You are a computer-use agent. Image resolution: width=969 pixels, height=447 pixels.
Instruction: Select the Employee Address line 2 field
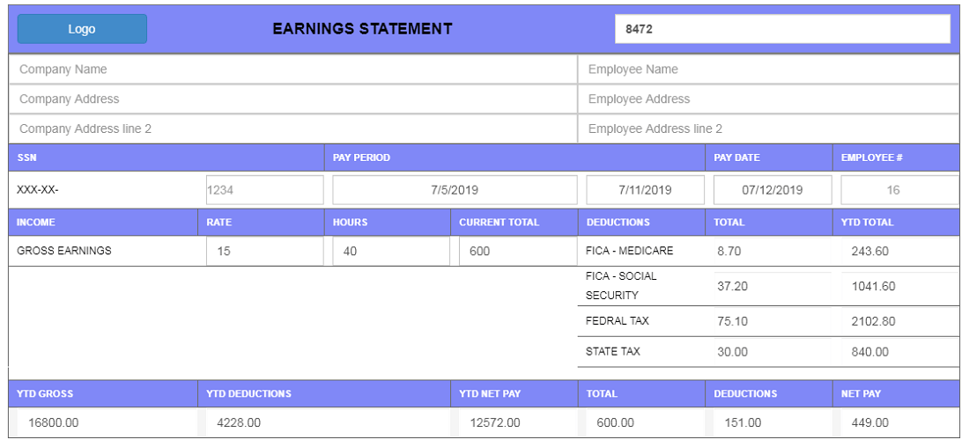click(768, 128)
